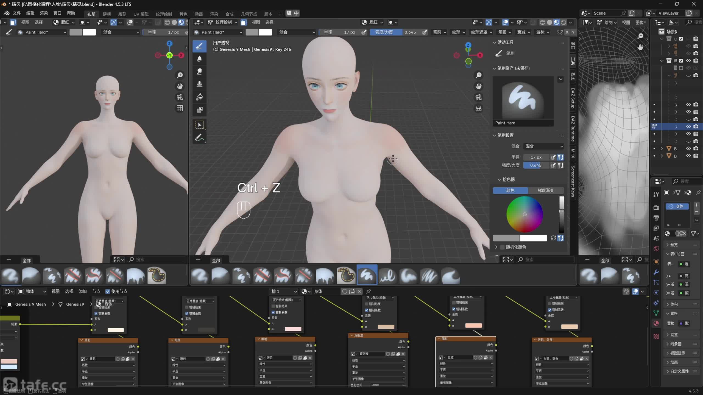Toggle the 使用节点 checkbox
The image size is (703, 395).
(108, 291)
